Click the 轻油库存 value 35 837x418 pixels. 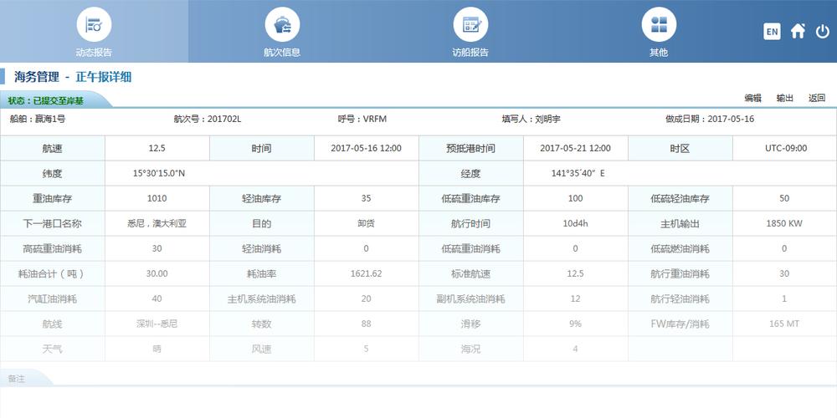(367, 198)
